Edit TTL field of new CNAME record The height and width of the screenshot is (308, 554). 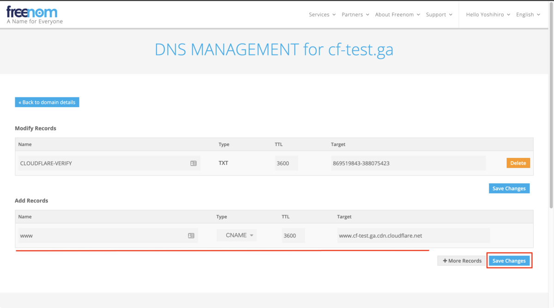(294, 236)
